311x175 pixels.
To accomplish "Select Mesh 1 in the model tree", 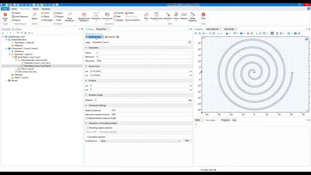I will [x=21, y=78].
